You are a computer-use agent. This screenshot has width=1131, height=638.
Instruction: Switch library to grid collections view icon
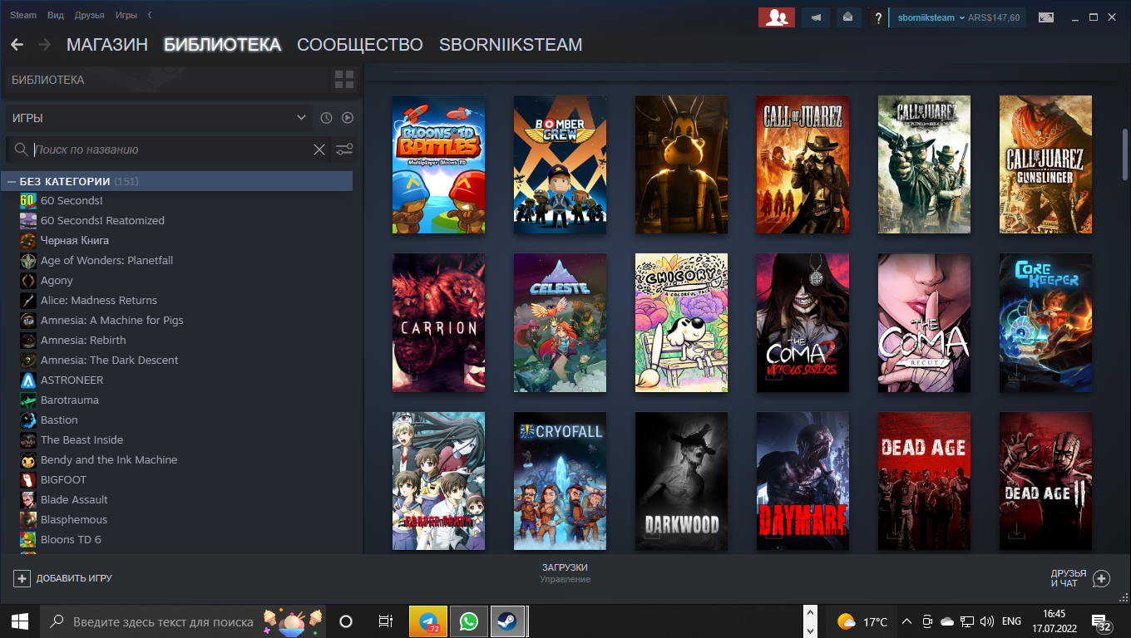click(344, 80)
